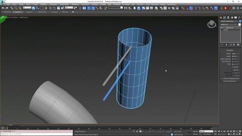Toggle the Window/Crossing selection icon
Viewport: 242px width, 136px height.
click(46, 8)
